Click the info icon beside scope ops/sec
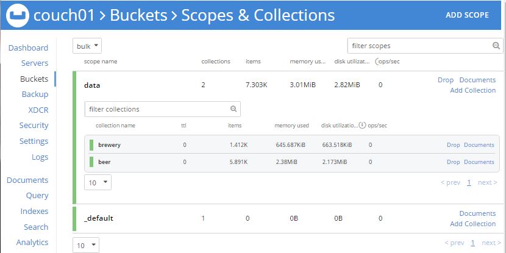Image resolution: width=506 pixels, height=253 pixels. (x=377, y=62)
